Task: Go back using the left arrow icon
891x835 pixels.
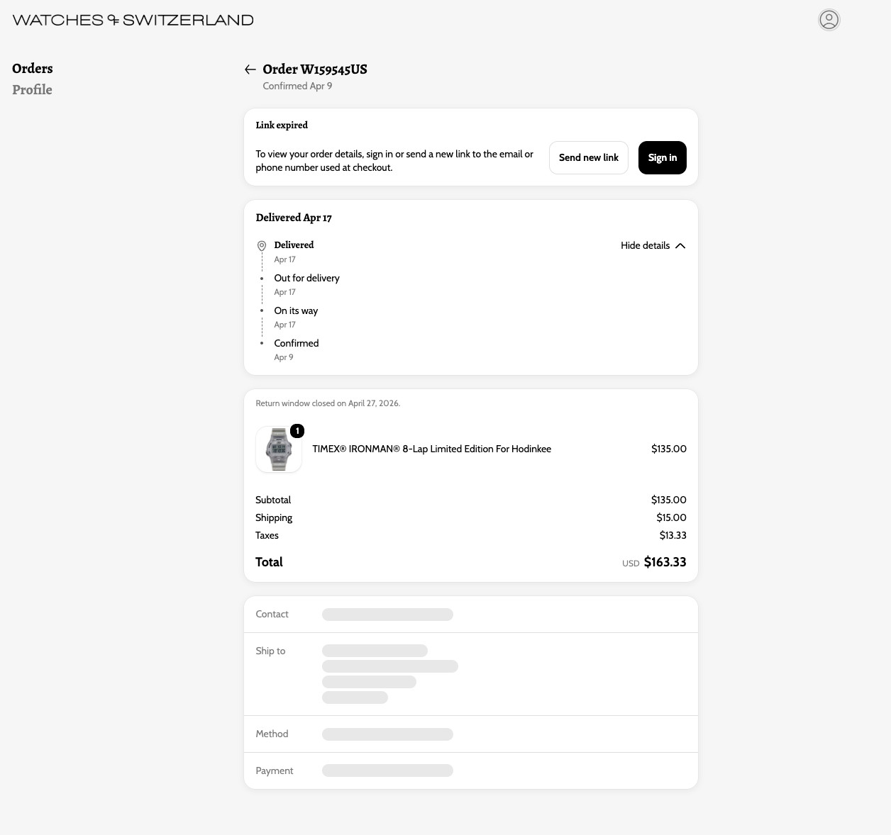Action: coord(250,69)
